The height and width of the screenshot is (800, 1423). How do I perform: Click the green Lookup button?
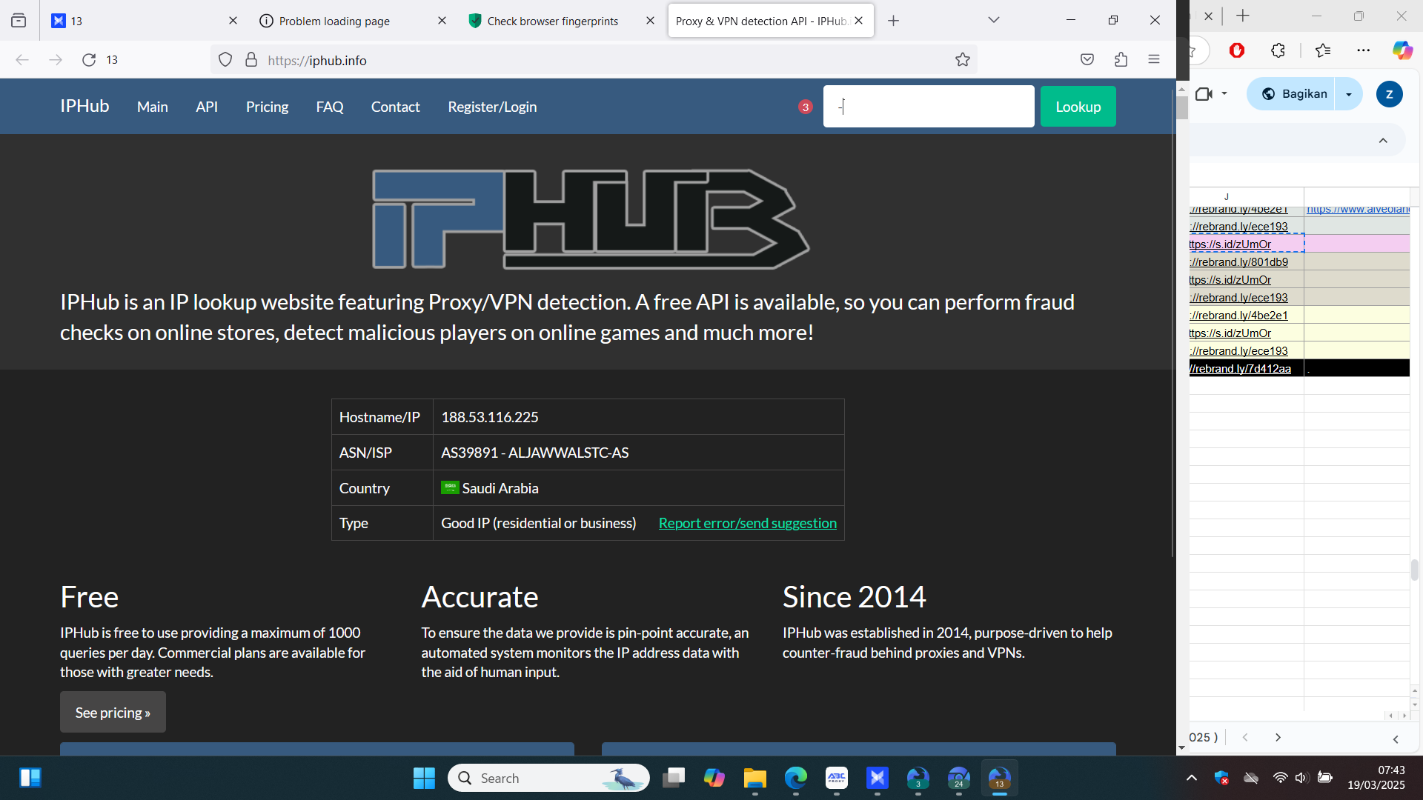pyautogui.click(x=1078, y=107)
